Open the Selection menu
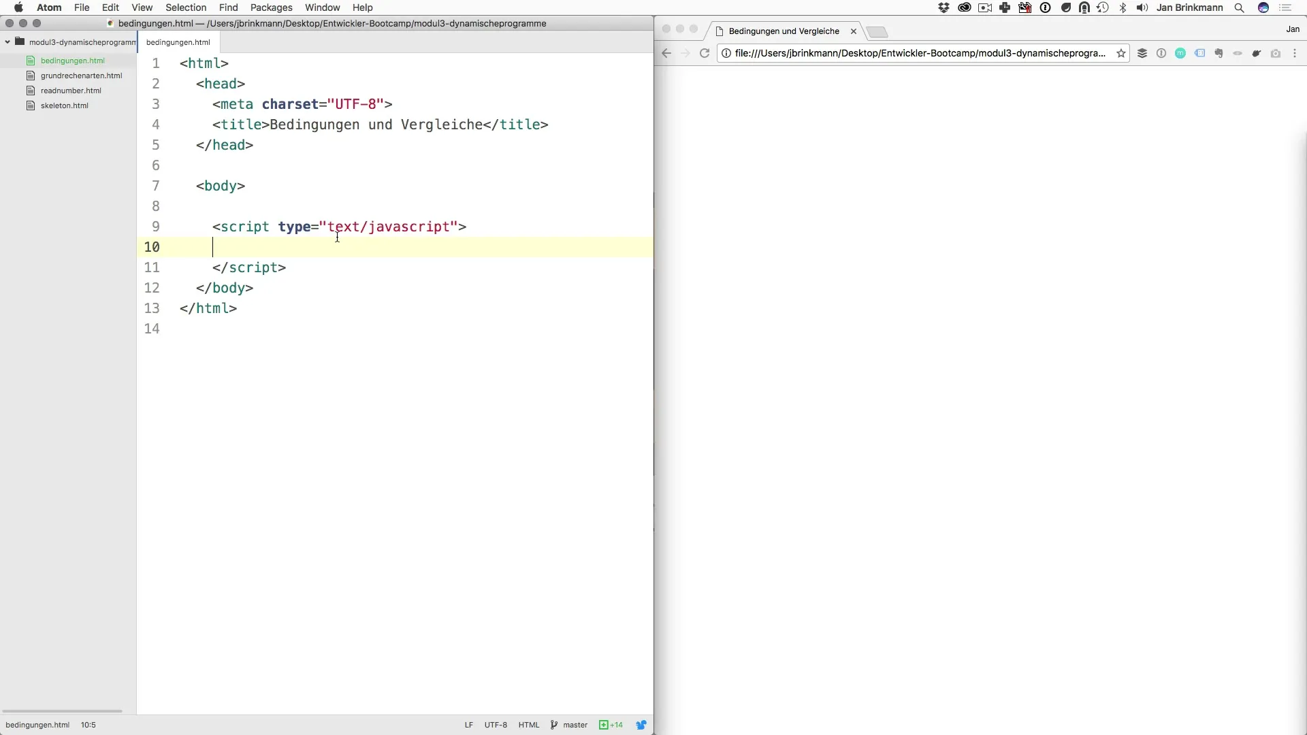 pyautogui.click(x=186, y=7)
